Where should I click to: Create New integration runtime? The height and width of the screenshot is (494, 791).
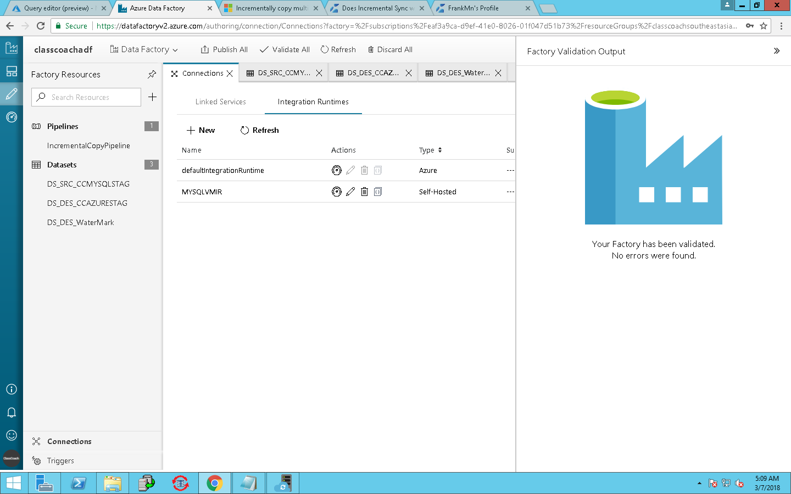(x=200, y=130)
